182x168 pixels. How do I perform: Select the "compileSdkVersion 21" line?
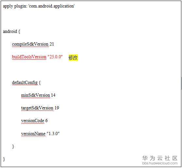click(33, 44)
